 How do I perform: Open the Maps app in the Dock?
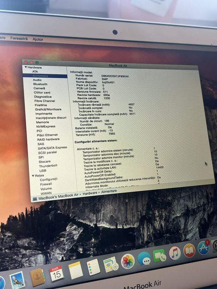point(111,265)
